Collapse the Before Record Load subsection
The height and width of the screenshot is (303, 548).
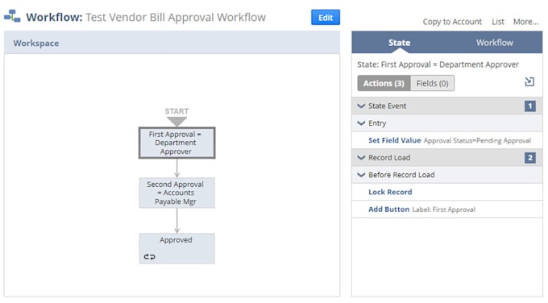point(361,175)
